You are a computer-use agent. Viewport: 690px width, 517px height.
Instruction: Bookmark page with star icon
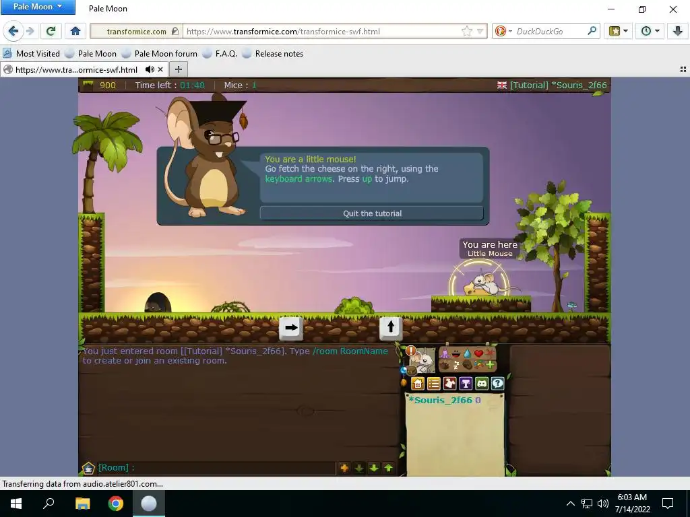click(x=467, y=31)
